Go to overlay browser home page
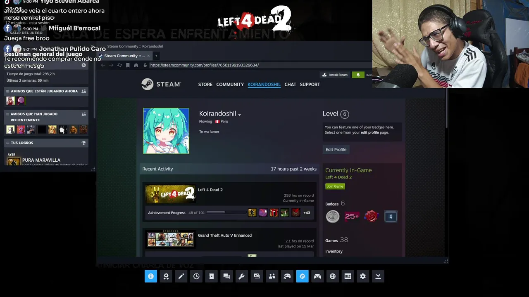The image size is (529, 297). coord(136,65)
